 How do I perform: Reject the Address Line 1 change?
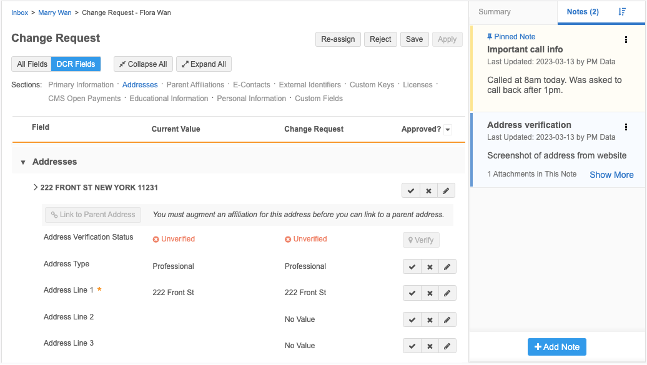coord(430,293)
